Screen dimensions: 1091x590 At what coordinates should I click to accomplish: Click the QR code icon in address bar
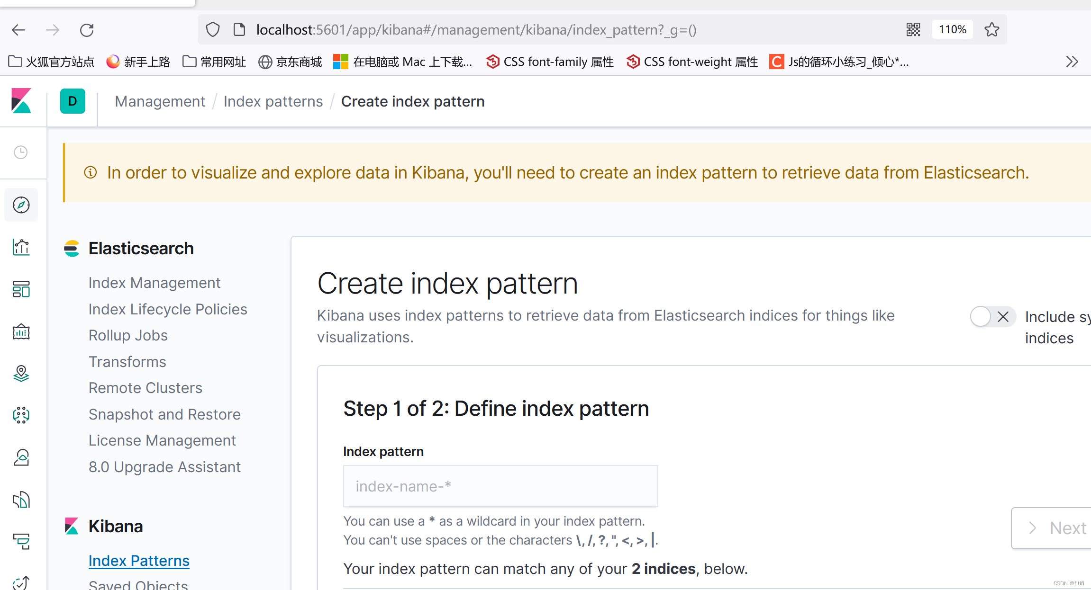tap(913, 29)
